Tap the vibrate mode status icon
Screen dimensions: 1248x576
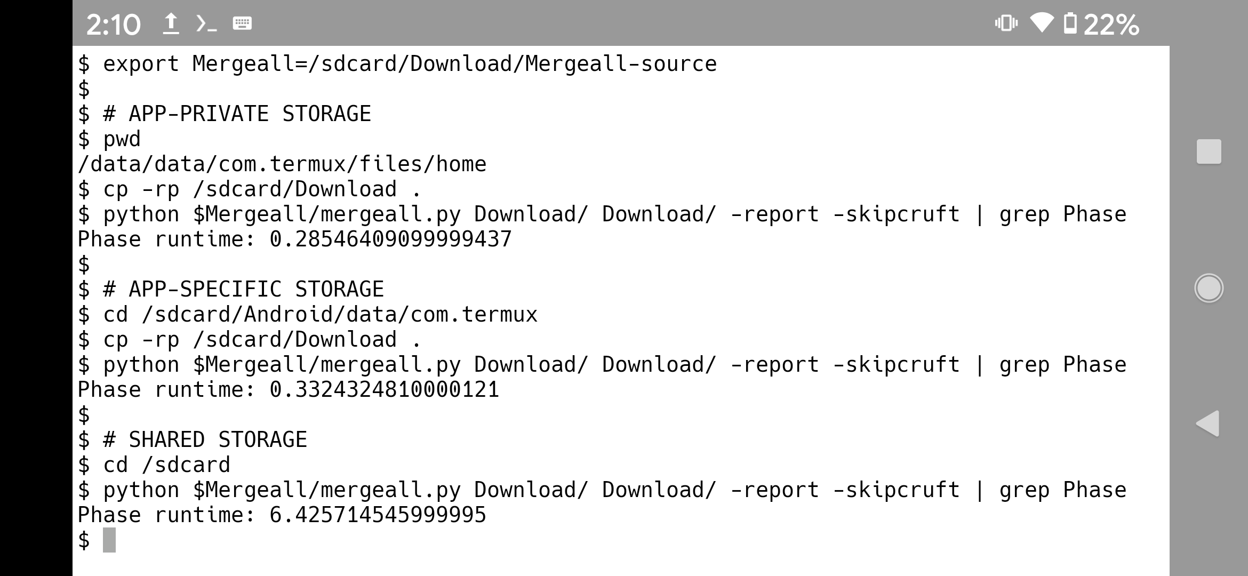[1006, 23]
